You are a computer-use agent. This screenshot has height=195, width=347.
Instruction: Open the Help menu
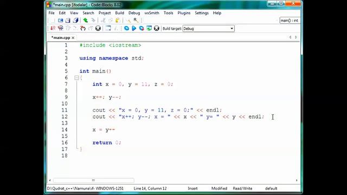pyautogui.click(x=217, y=13)
